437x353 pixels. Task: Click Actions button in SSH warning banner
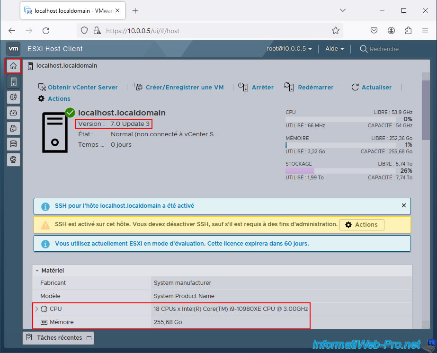coord(362,225)
